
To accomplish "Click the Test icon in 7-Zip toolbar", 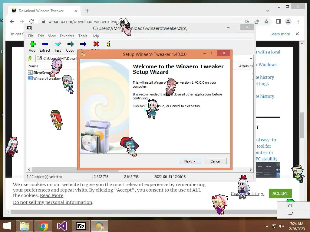I will [58, 44].
